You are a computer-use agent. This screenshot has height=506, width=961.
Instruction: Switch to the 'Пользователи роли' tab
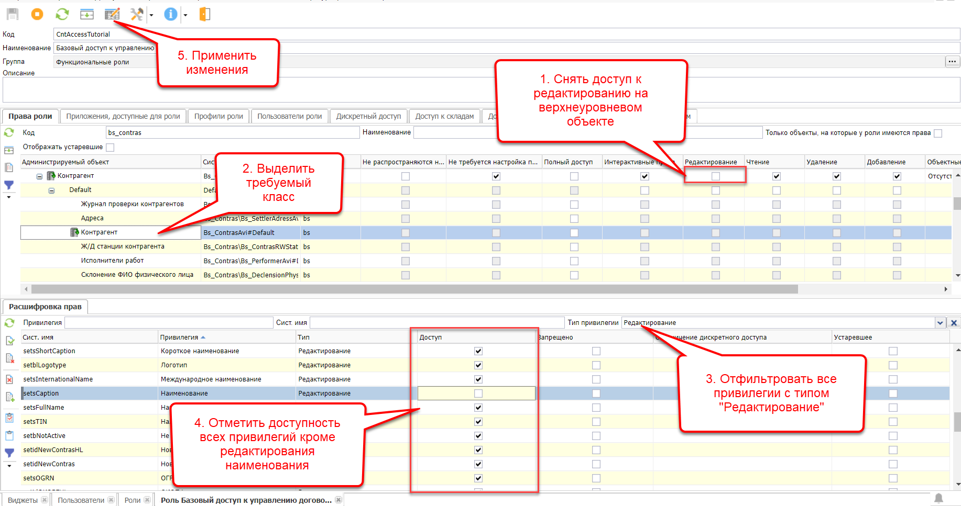click(289, 116)
